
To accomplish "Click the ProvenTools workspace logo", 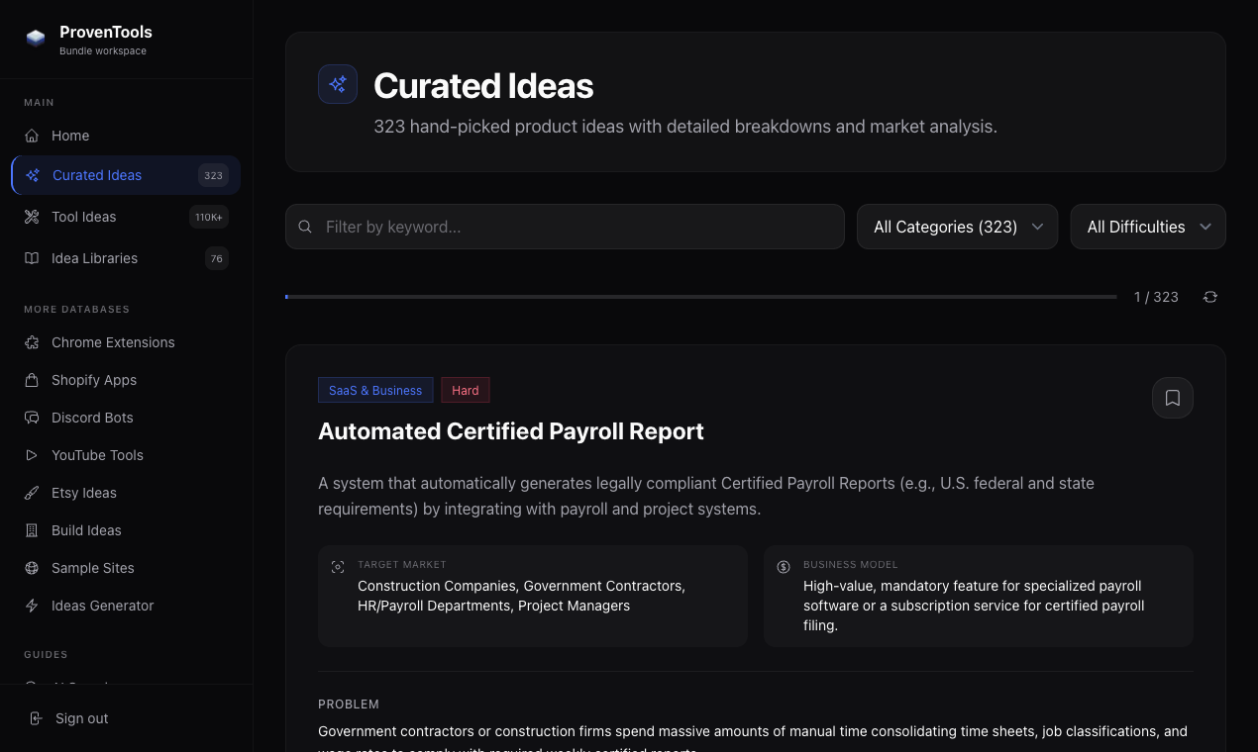I will [36, 38].
